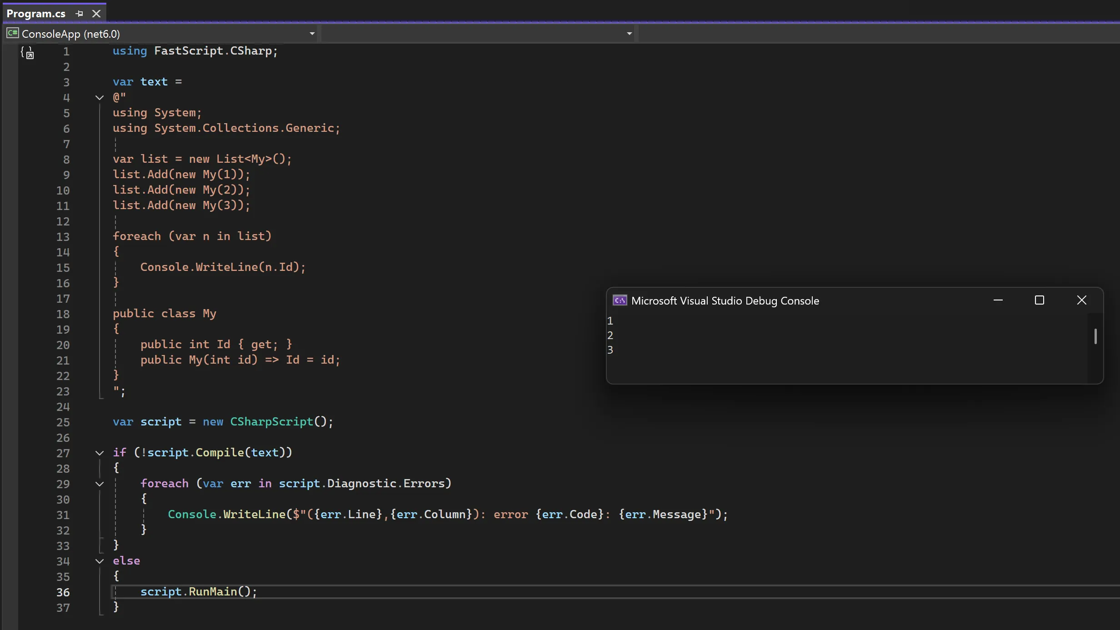The image size is (1120, 630).
Task: Click the code structure icon near line 1
Action: (27, 53)
